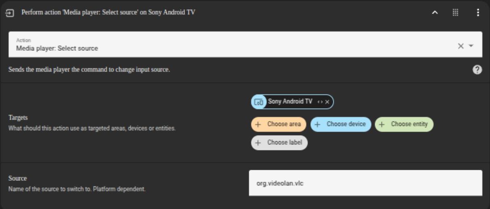Click the 'What should this action use as targeted' text
Image resolution: width=490 pixels, height=209 pixels.
92,129
